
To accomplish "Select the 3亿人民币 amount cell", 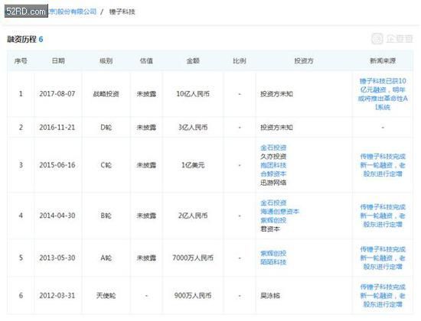I will click(x=193, y=127).
